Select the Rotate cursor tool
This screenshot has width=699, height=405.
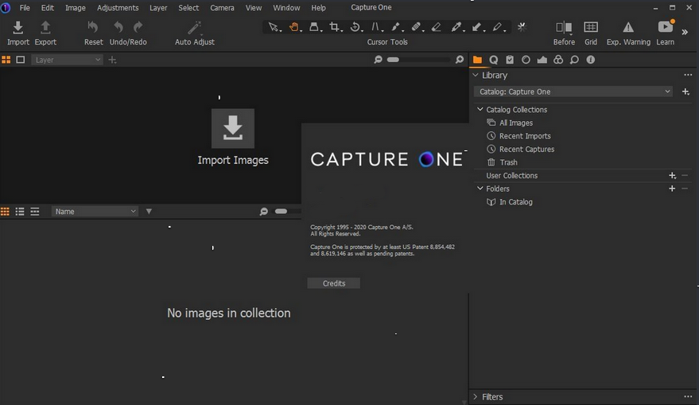tap(355, 27)
